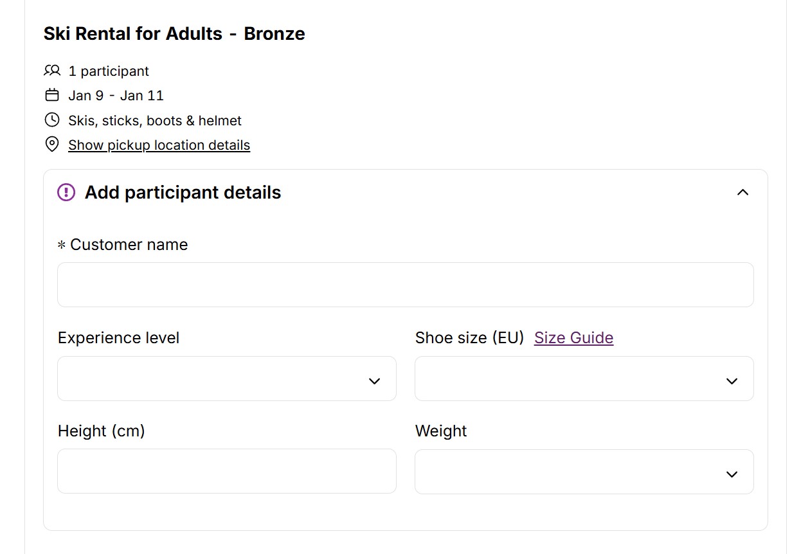Select the 1 participant text
This screenshot has height=554, width=810.
click(109, 71)
